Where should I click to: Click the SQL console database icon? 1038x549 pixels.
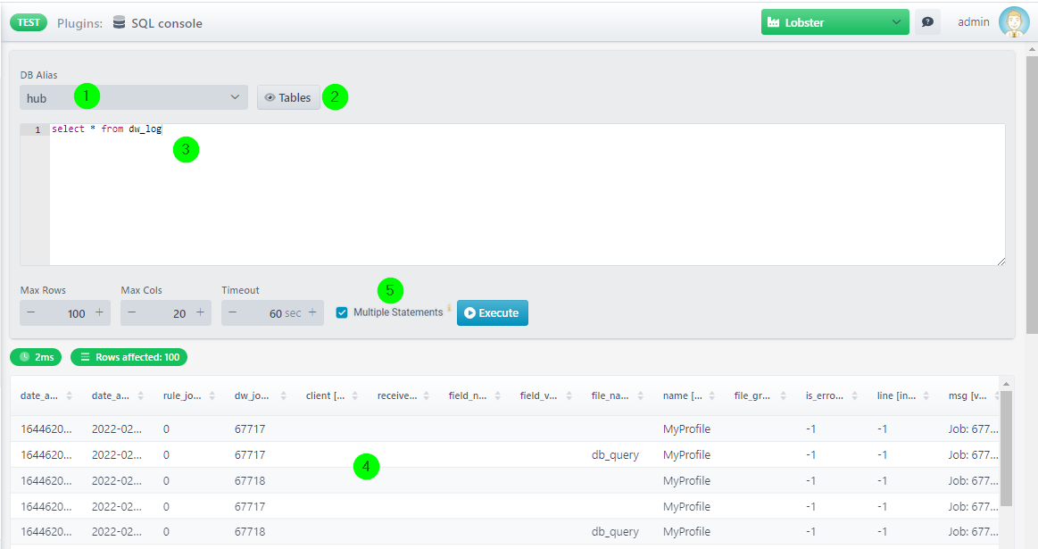(120, 22)
